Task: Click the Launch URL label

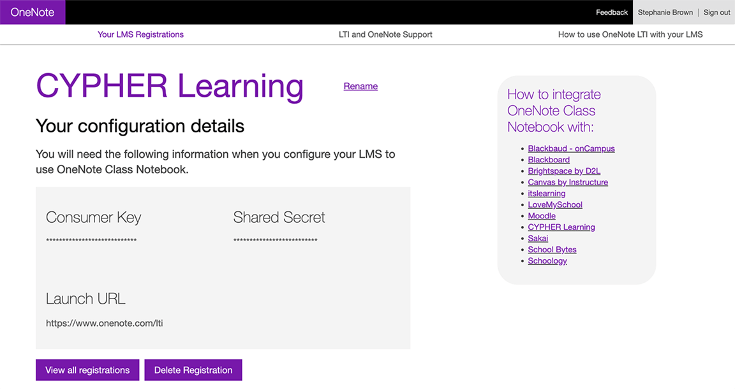Action: (x=85, y=299)
